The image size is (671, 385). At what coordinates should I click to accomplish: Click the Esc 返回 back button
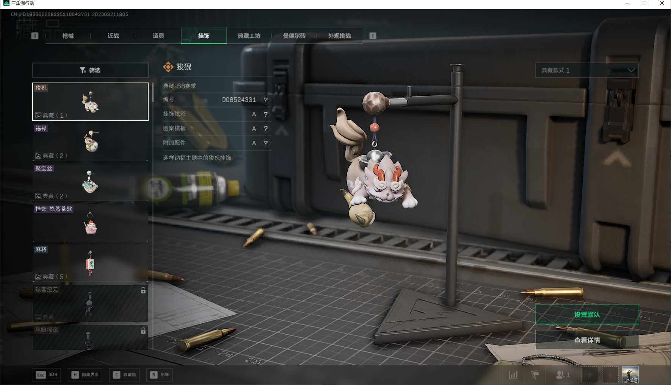tap(46, 375)
